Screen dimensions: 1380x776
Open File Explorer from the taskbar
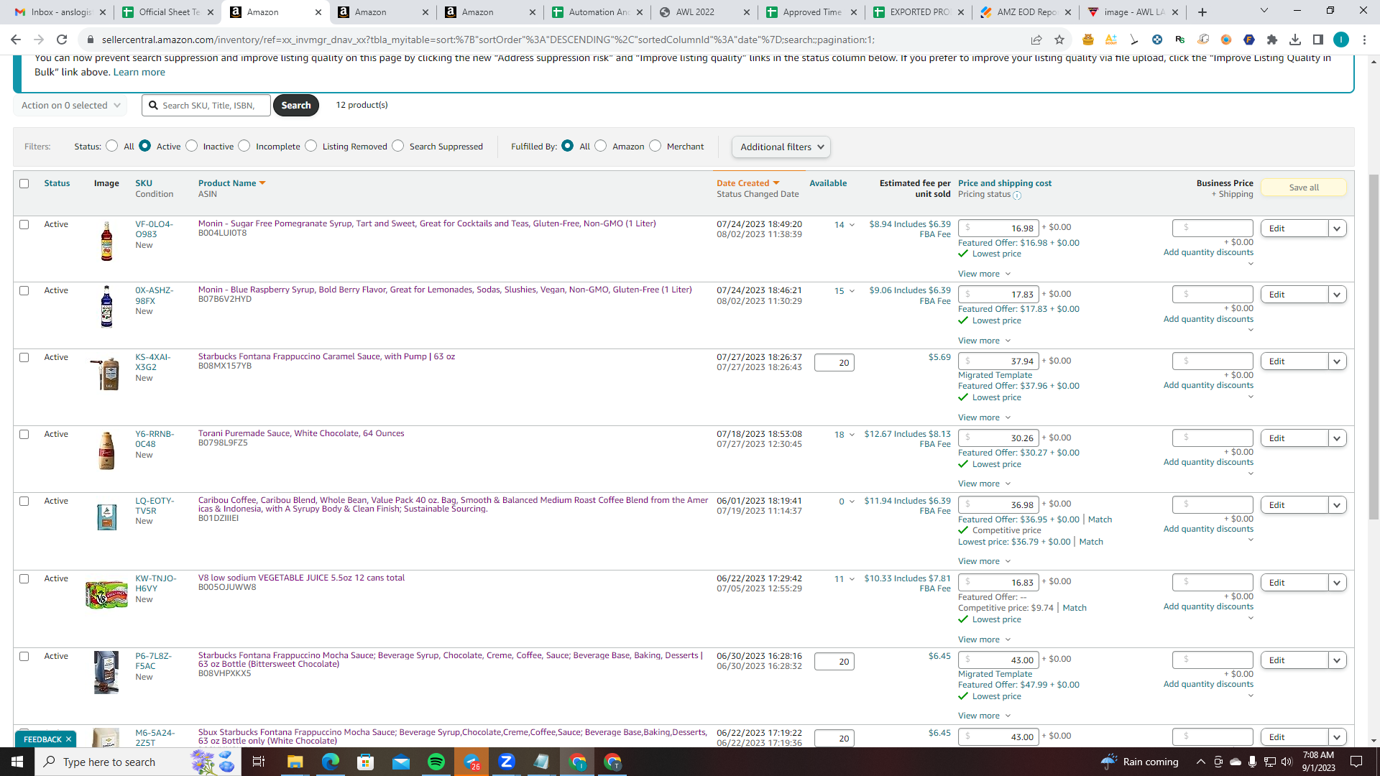(x=295, y=762)
